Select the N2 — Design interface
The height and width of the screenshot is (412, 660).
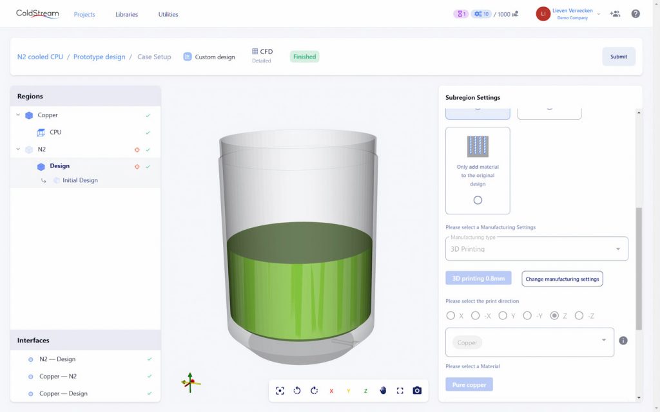57,359
